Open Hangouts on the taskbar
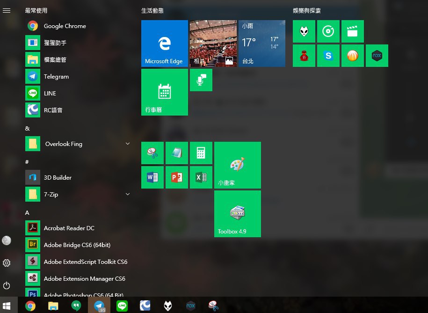Viewport: 428px width, 313px height. [x=76, y=306]
